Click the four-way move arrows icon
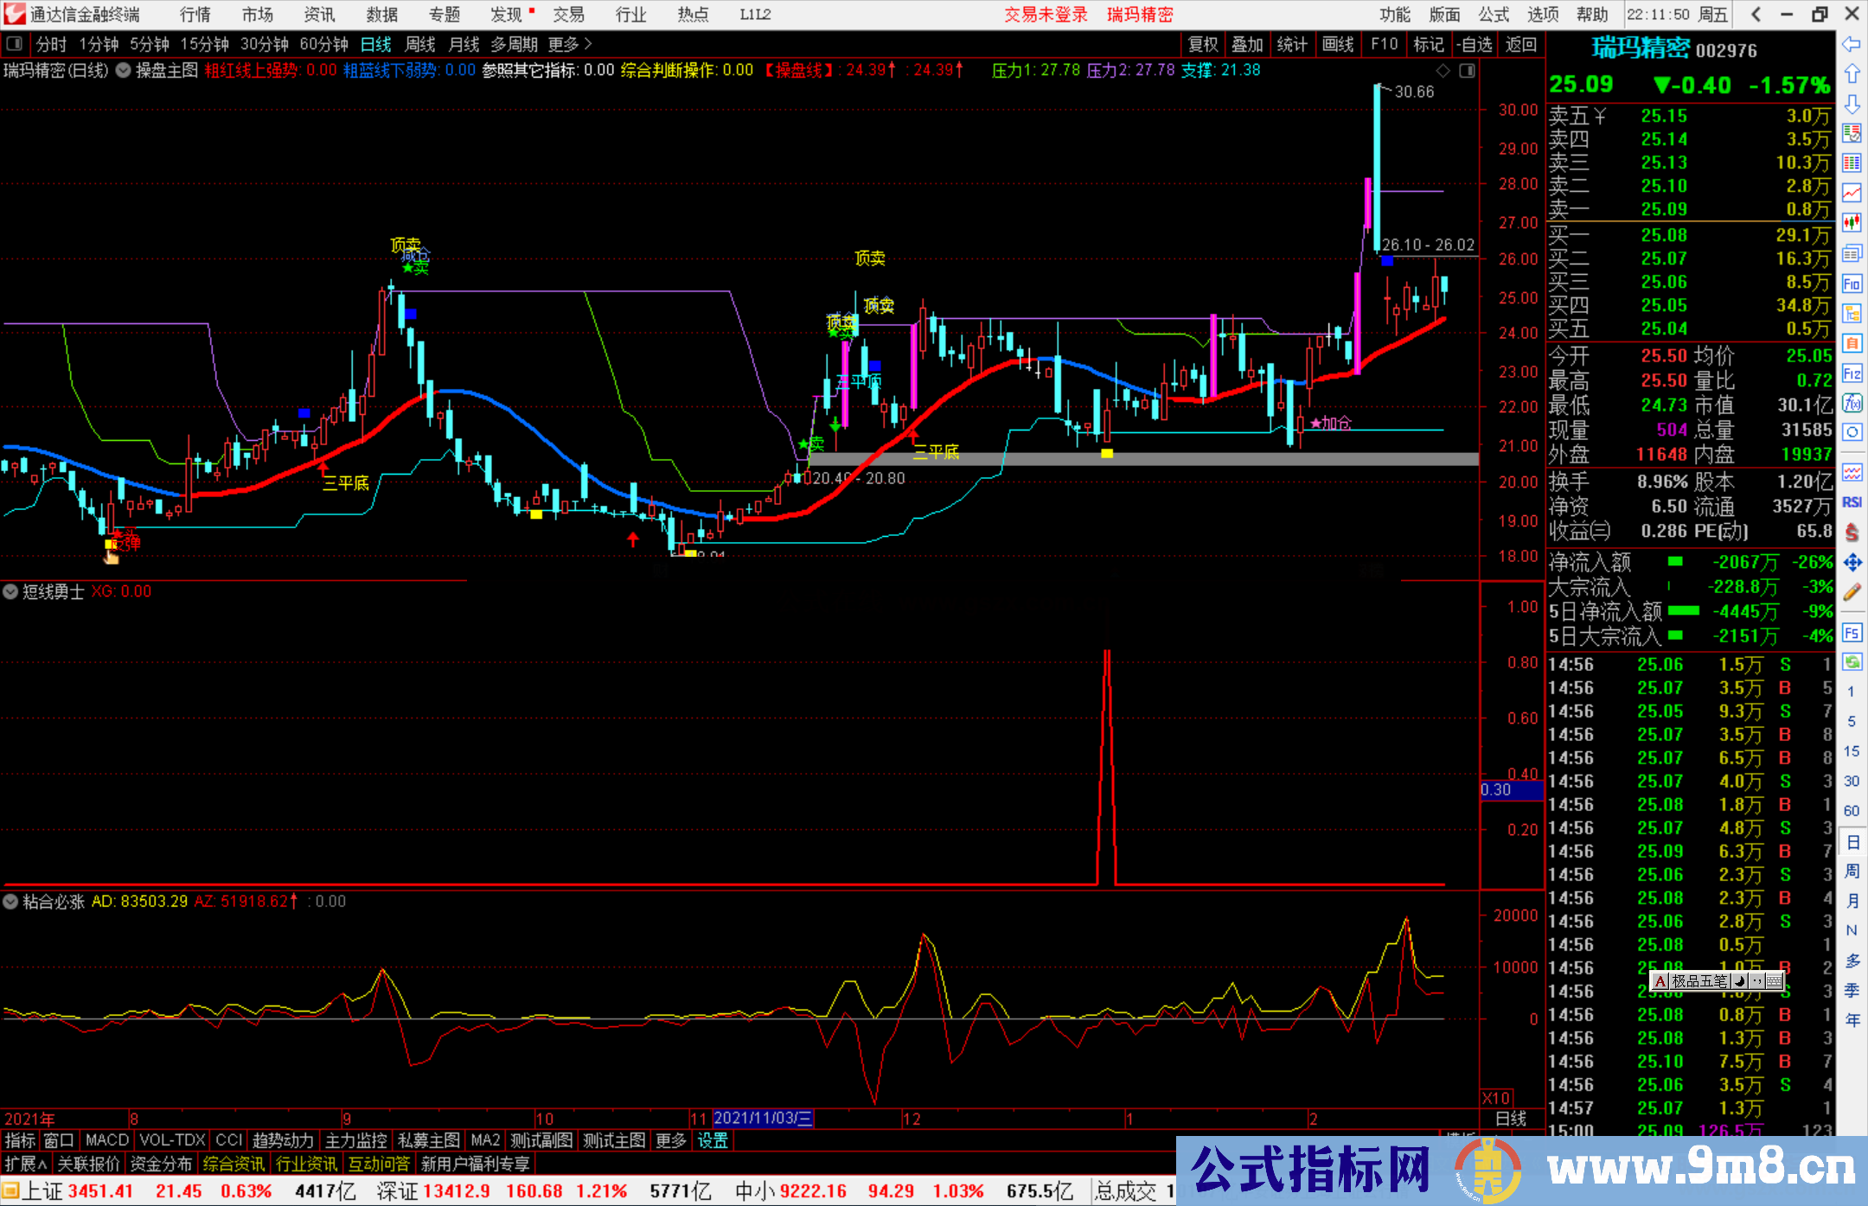Screen dimensions: 1868x1206 point(1852,563)
